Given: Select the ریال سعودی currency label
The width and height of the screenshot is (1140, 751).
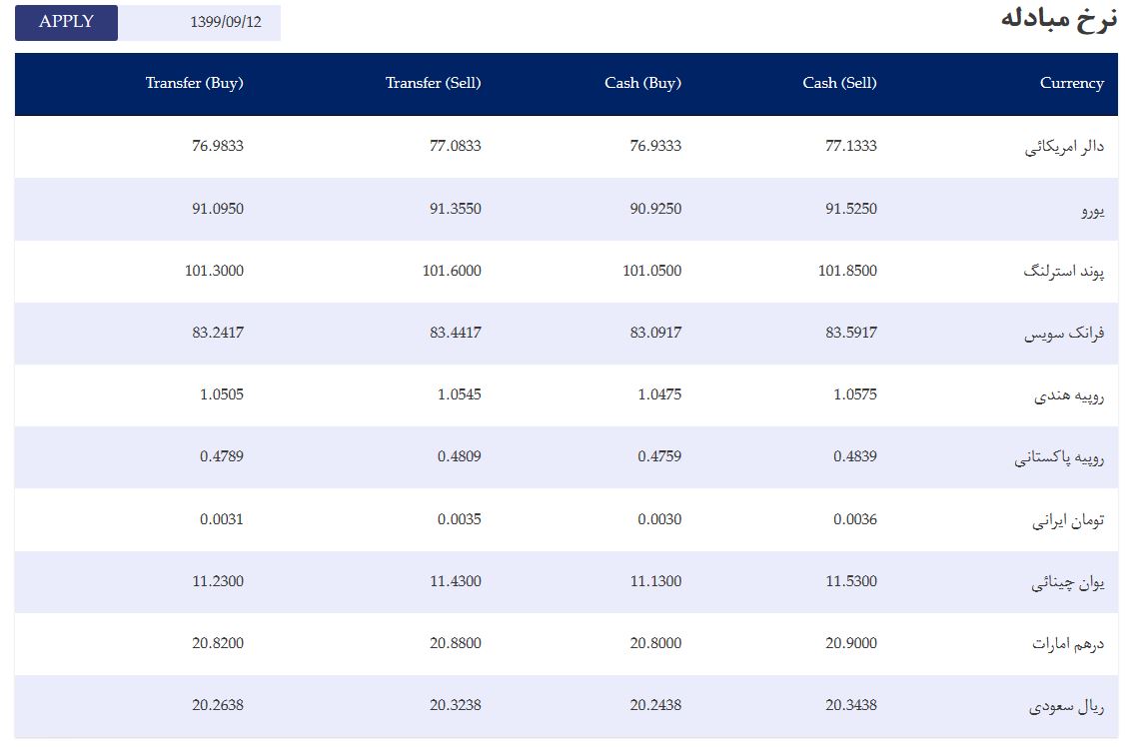Looking at the screenshot, I should coord(1066,706).
